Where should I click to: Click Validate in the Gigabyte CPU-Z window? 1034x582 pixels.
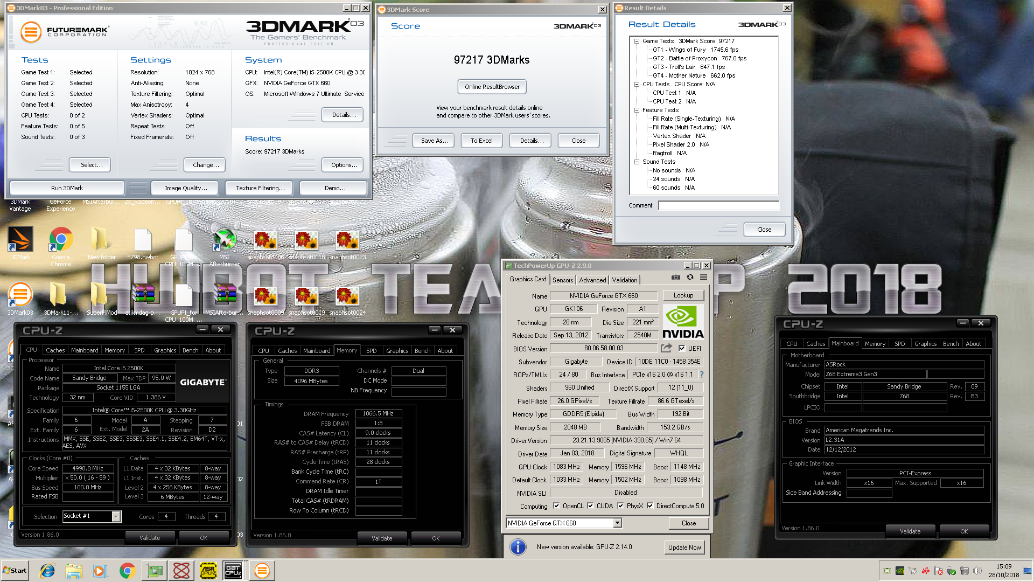click(150, 537)
